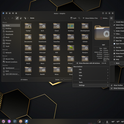Screen dimensions: 124x124
Task: Open the Cloud folder
Action: pyautogui.click(x=57, y=27)
